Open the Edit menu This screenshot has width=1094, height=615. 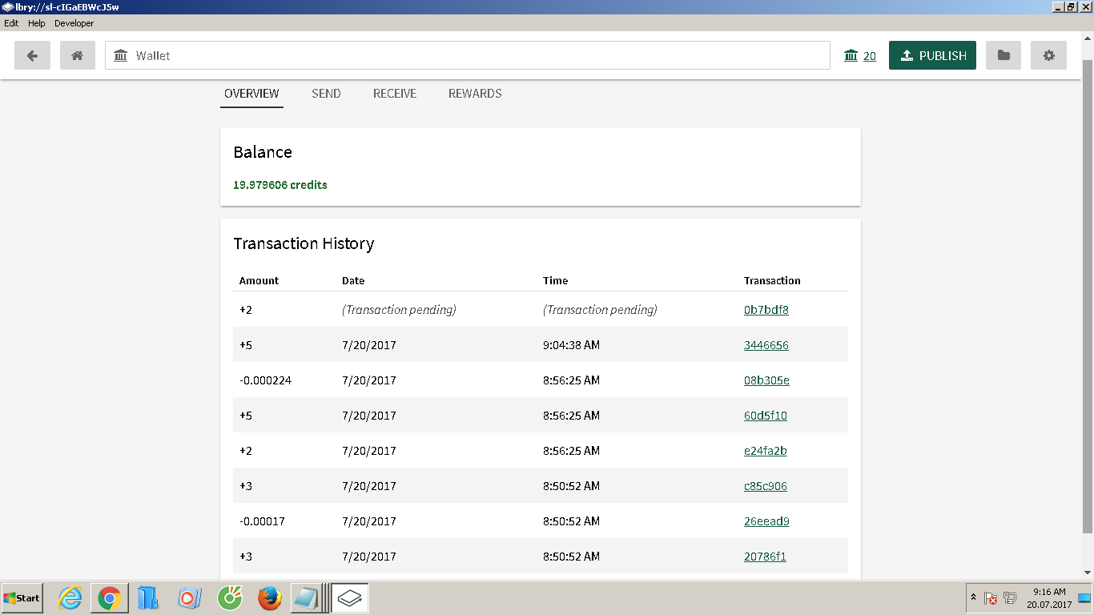11,23
